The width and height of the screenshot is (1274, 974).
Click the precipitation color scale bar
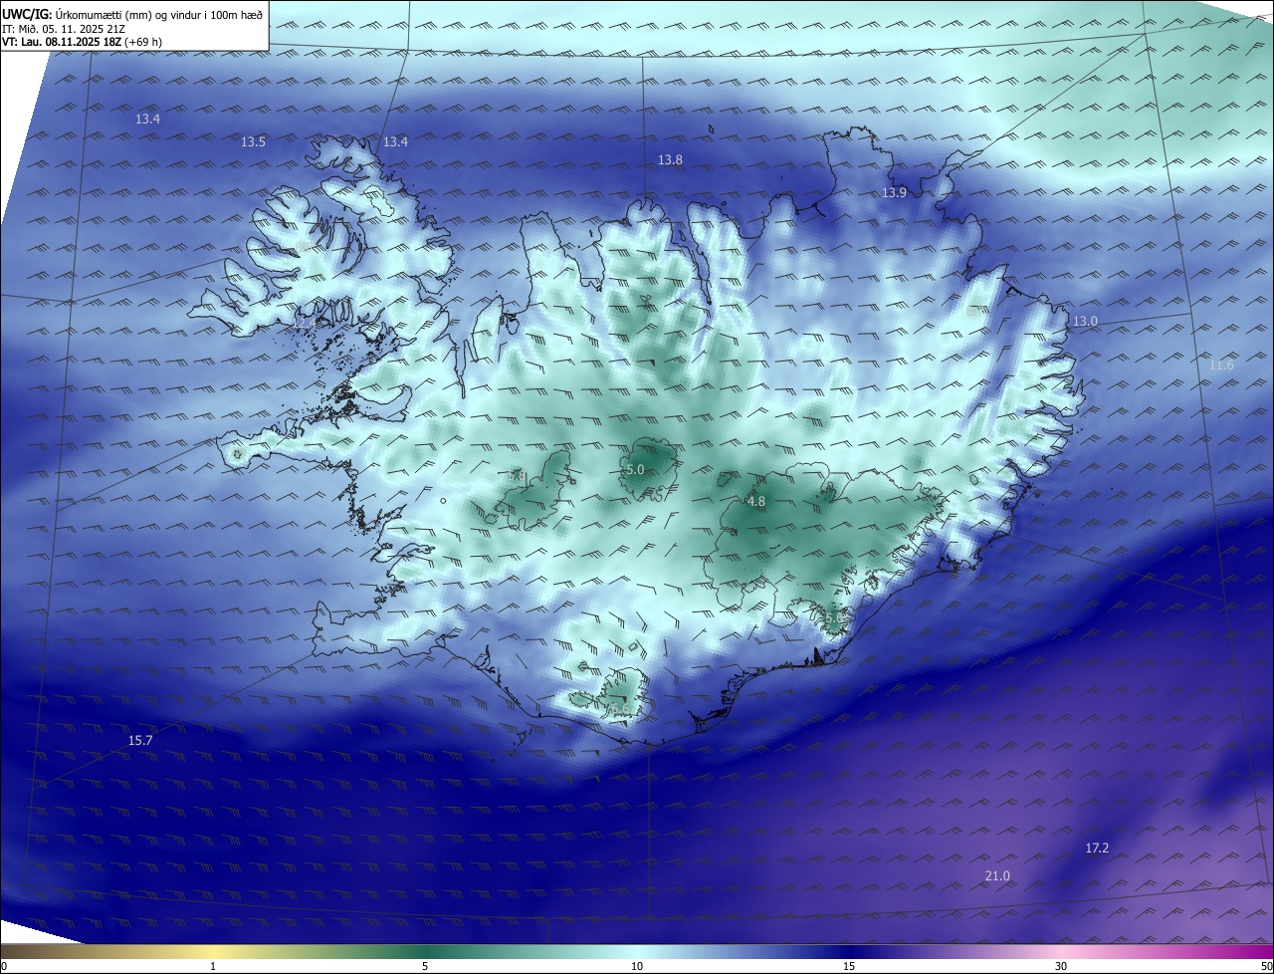[637, 952]
